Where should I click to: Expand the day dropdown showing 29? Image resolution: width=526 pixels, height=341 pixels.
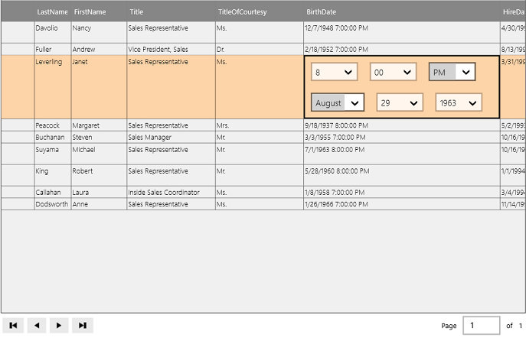pyautogui.click(x=400, y=102)
